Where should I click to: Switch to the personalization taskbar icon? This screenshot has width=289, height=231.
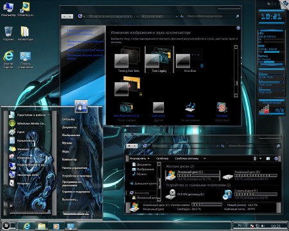(x=71, y=226)
